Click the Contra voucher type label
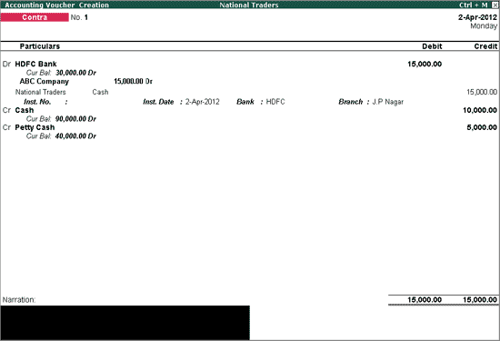Viewport: 500px width, 341px height. coord(35,17)
